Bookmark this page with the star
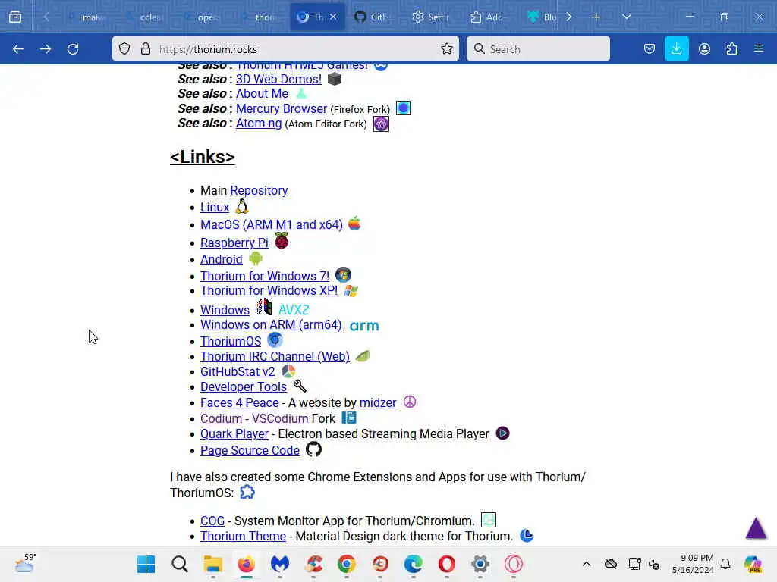 click(x=446, y=48)
